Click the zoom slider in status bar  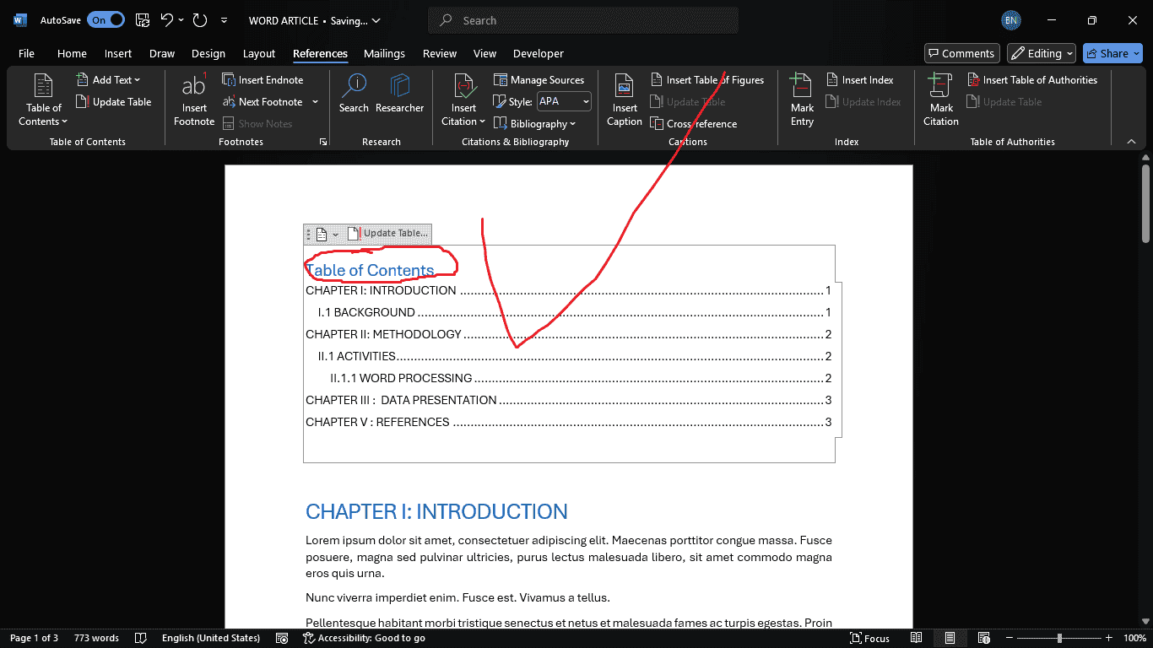[x=1060, y=638]
